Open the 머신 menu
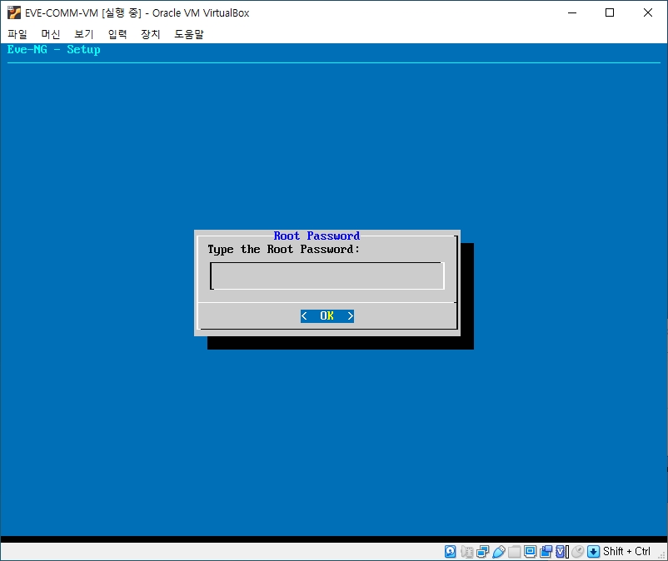This screenshot has width=668, height=561. [x=51, y=34]
